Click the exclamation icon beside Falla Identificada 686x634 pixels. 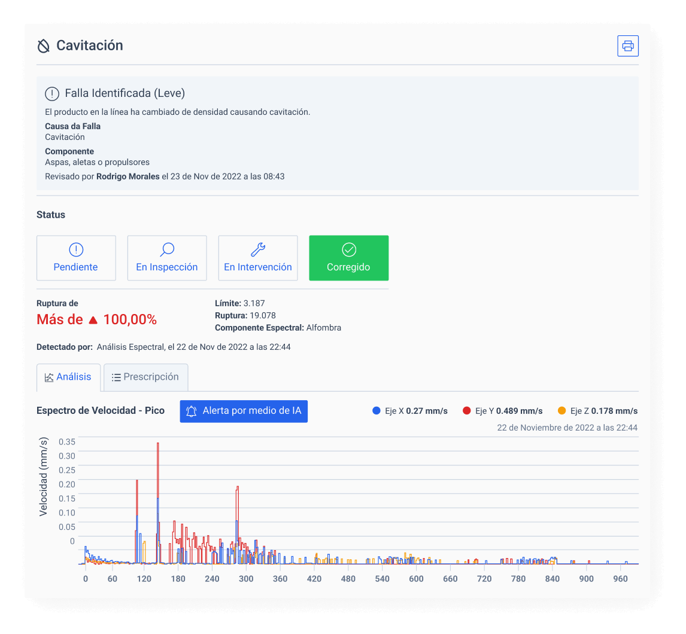(x=52, y=93)
